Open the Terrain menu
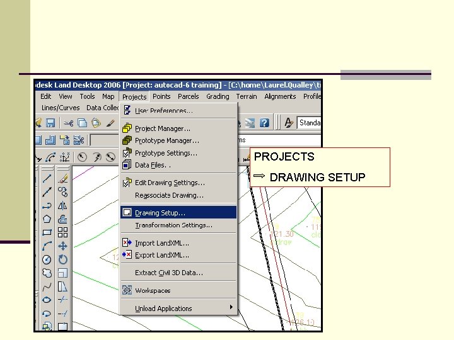 (x=247, y=96)
